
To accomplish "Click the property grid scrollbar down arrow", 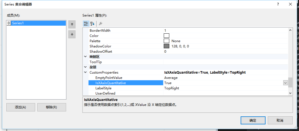I will [290, 93].
